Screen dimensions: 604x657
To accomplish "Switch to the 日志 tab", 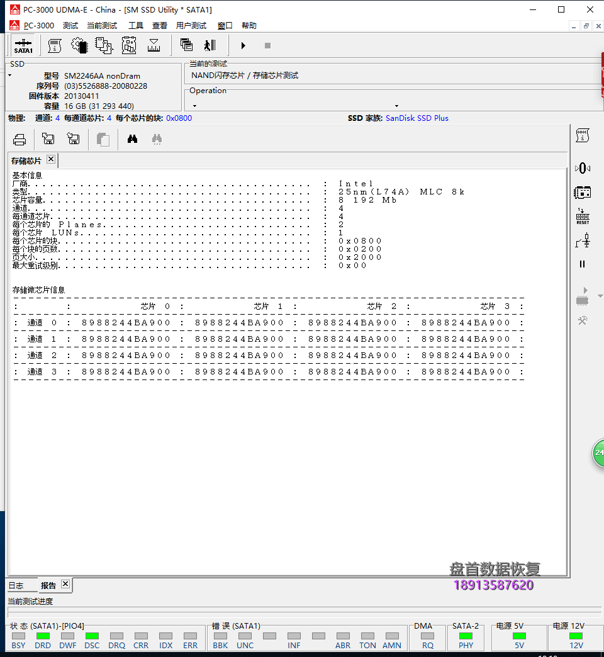I will (x=16, y=586).
